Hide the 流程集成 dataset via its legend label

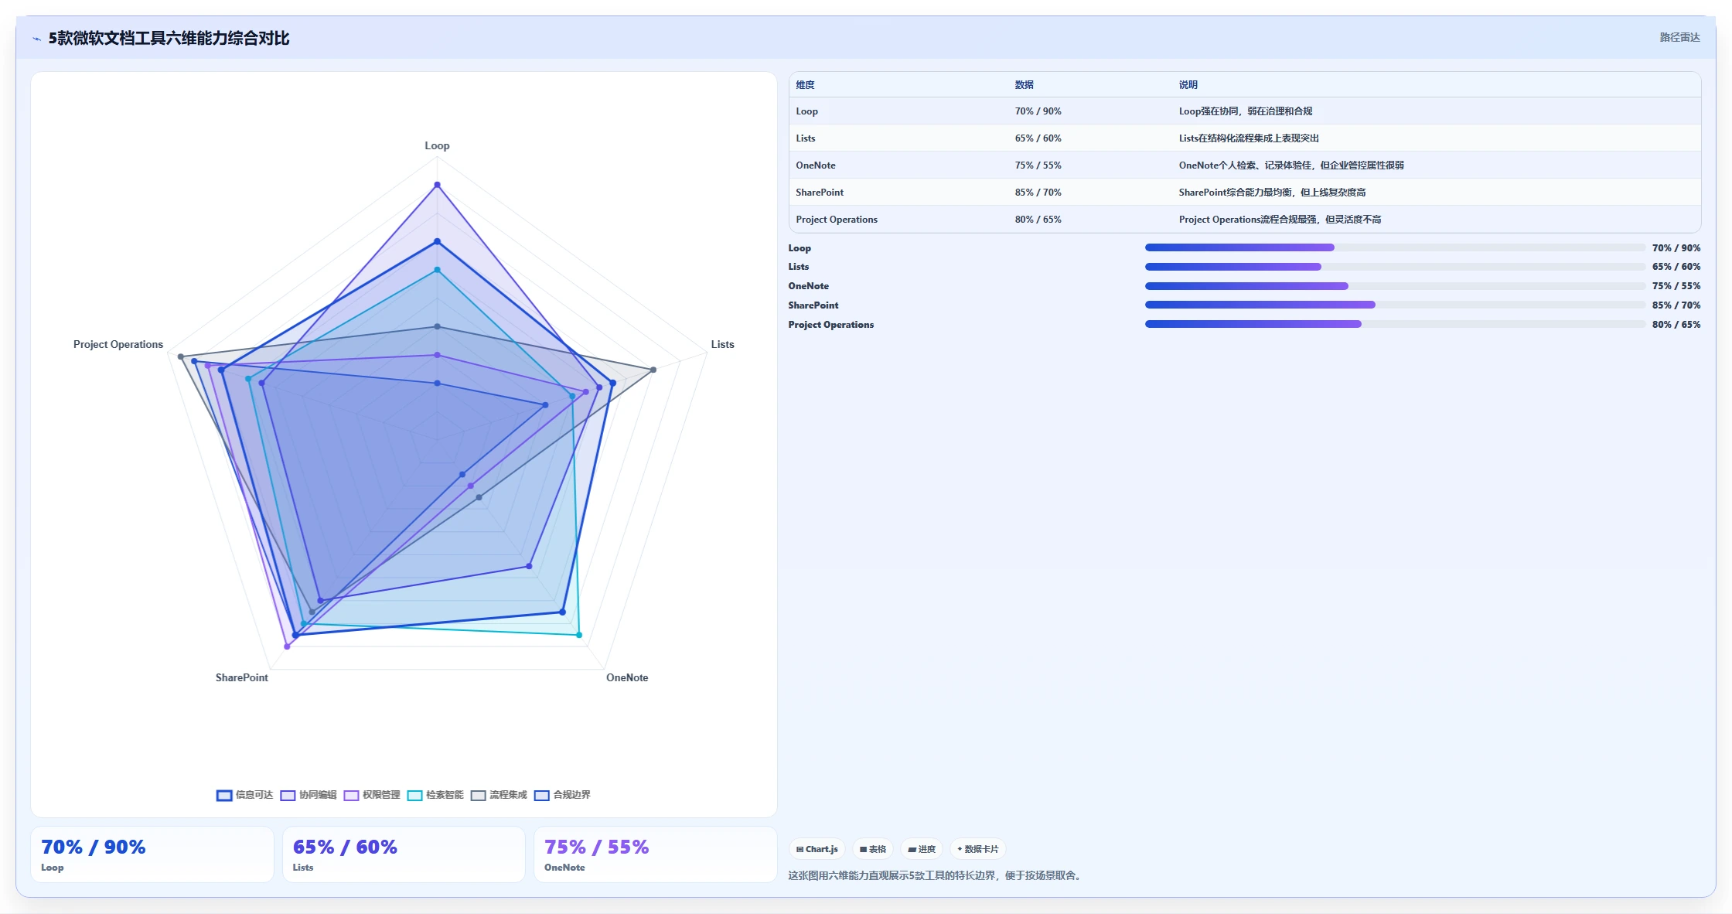[508, 795]
